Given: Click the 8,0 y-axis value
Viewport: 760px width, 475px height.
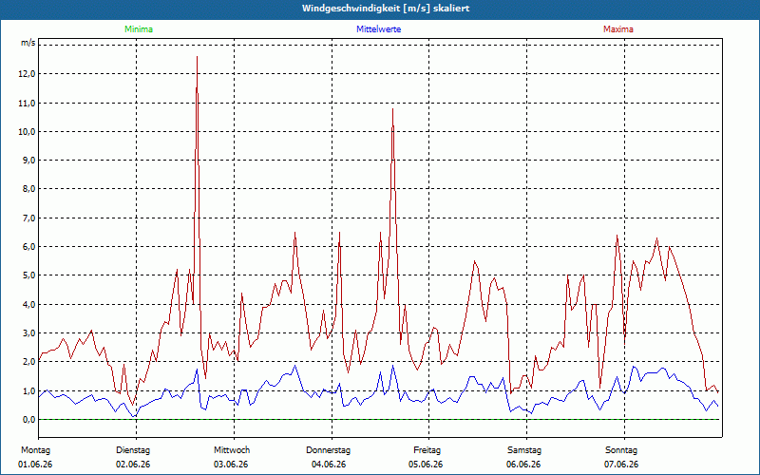Looking at the screenshot, I should point(29,189).
